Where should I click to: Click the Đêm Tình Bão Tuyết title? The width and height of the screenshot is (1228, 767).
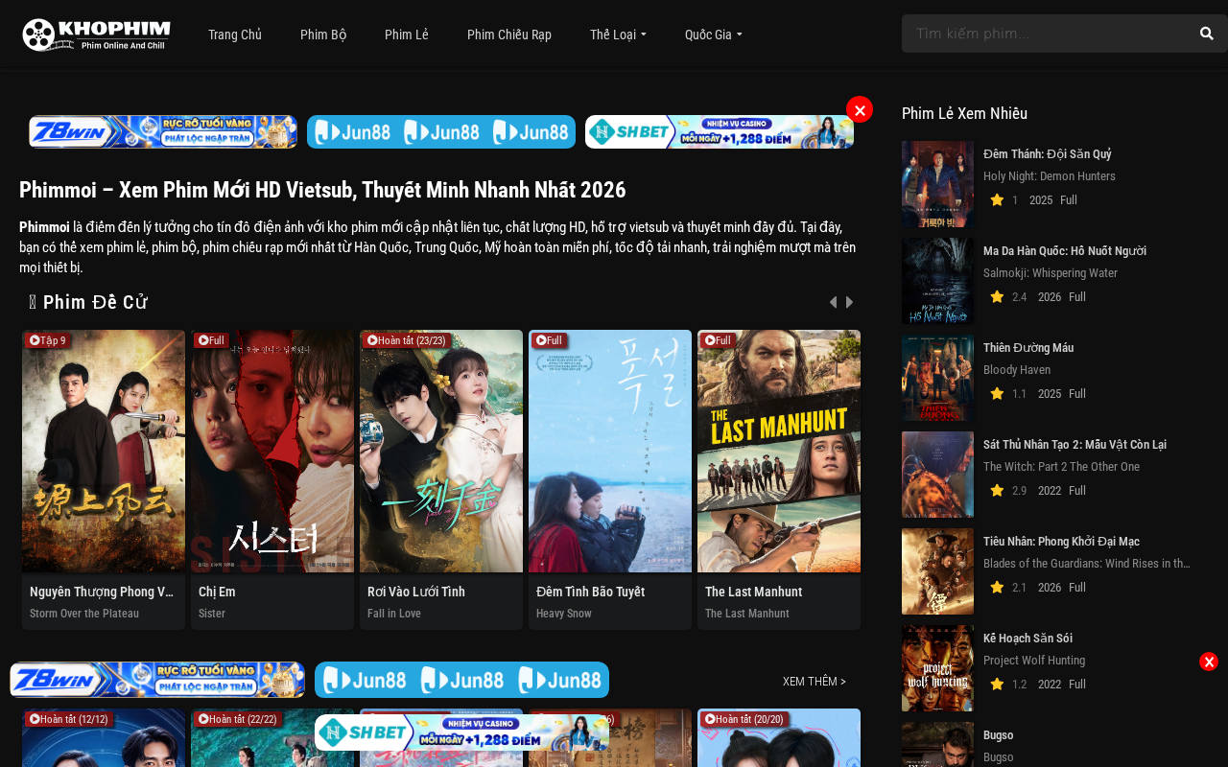pos(590,592)
